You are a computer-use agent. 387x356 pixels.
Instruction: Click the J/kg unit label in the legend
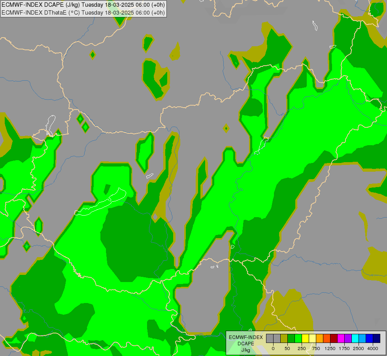point(245,350)
